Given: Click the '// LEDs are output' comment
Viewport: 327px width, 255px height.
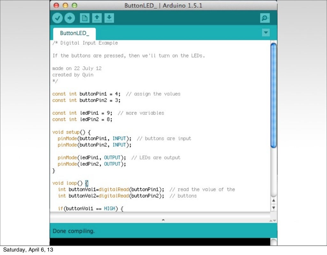Looking at the screenshot, I should point(156,158).
